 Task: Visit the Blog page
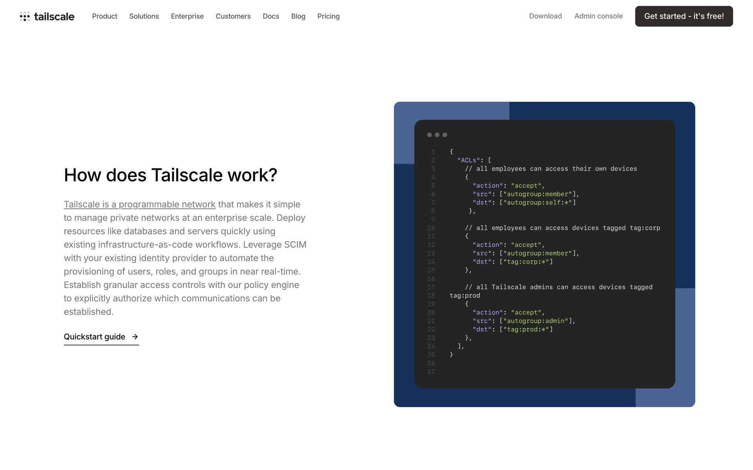click(x=298, y=16)
